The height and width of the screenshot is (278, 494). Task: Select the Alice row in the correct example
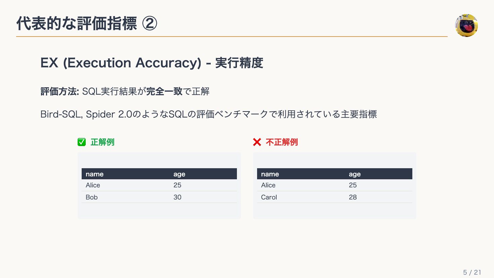point(159,185)
